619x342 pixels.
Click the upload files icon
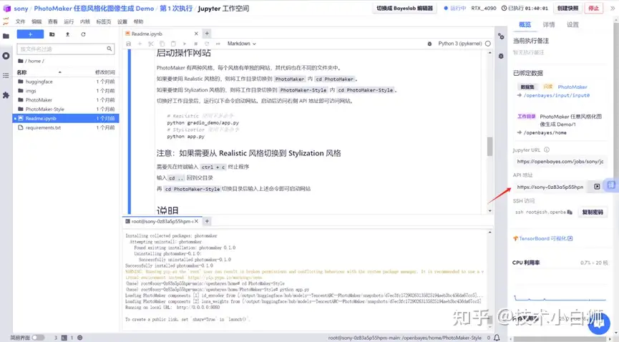67,34
